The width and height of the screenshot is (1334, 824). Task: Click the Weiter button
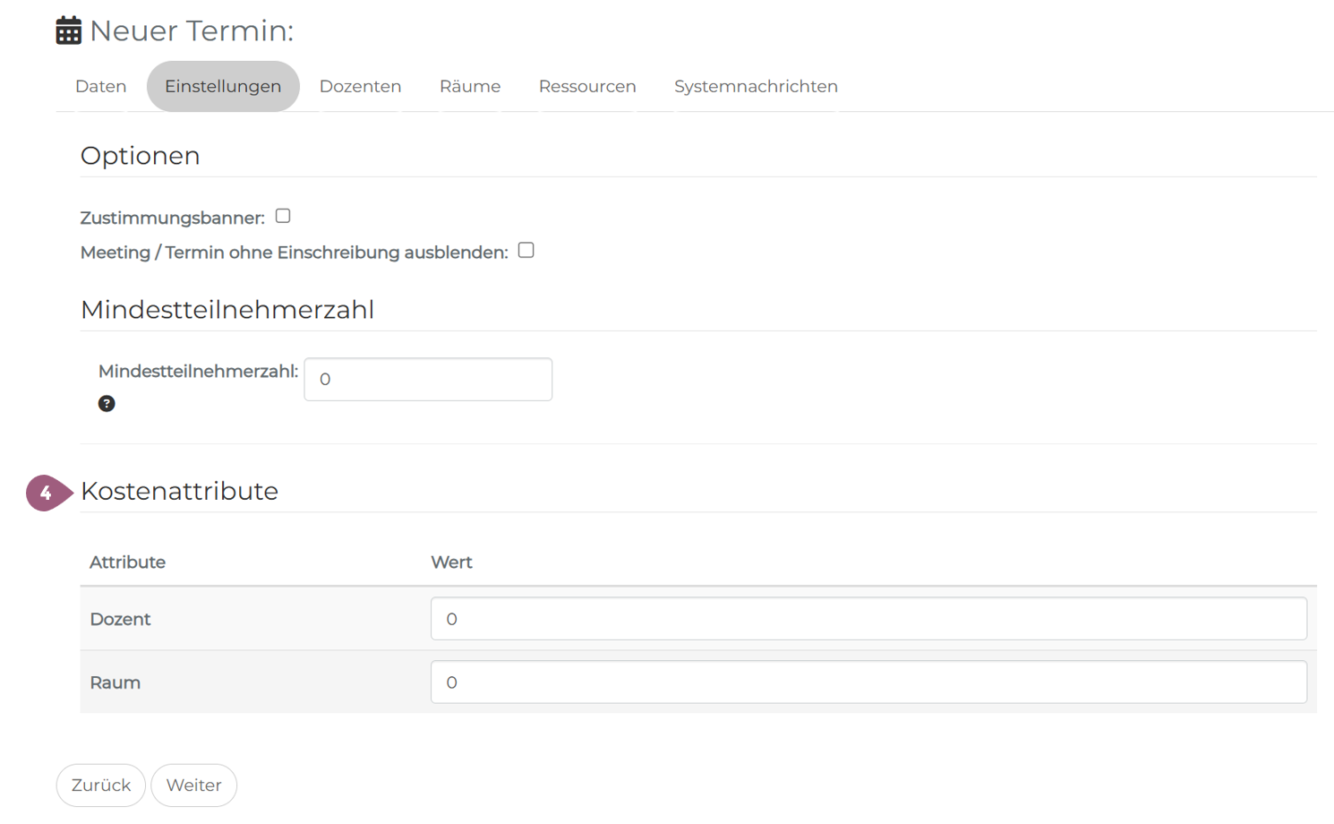pyautogui.click(x=193, y=785)
